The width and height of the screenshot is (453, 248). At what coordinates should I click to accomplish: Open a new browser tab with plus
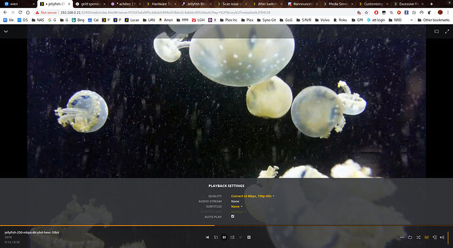pyautogui.click(x=431, y=4)
